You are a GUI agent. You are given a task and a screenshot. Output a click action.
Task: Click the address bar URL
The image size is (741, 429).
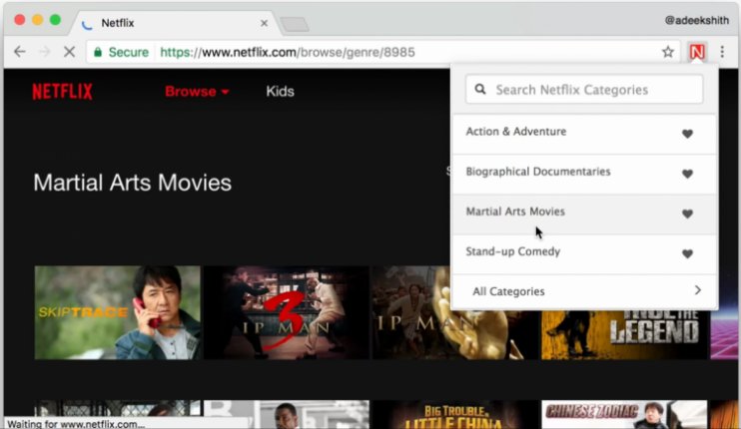[288, 52]
